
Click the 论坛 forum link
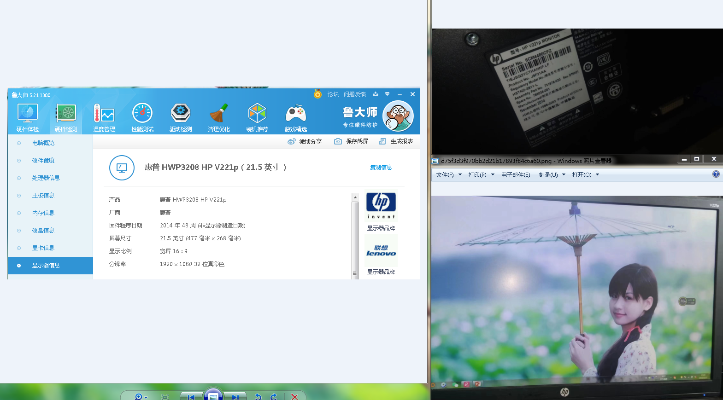(x=333, y=94)
